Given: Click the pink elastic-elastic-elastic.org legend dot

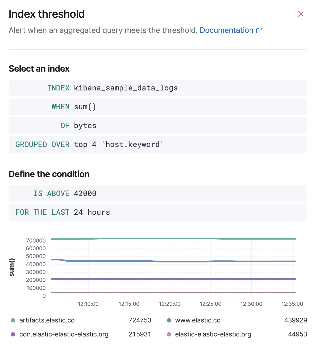Looking at the screenshot, I should [168, 334].
